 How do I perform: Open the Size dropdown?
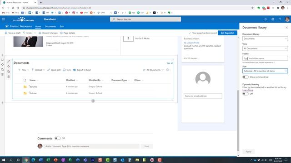[265, 71]
